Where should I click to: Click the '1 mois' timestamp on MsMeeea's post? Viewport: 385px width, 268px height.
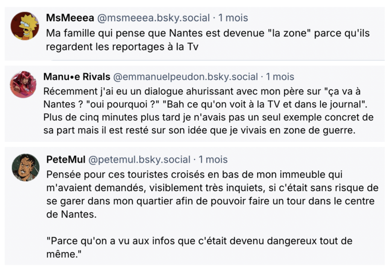[x=233, y=18]
